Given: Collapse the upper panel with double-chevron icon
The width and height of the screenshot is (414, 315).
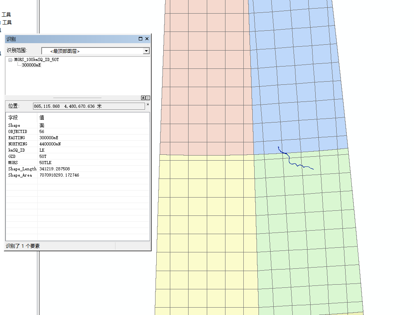Looking at the screenshot, I should (x=143, y=98).
